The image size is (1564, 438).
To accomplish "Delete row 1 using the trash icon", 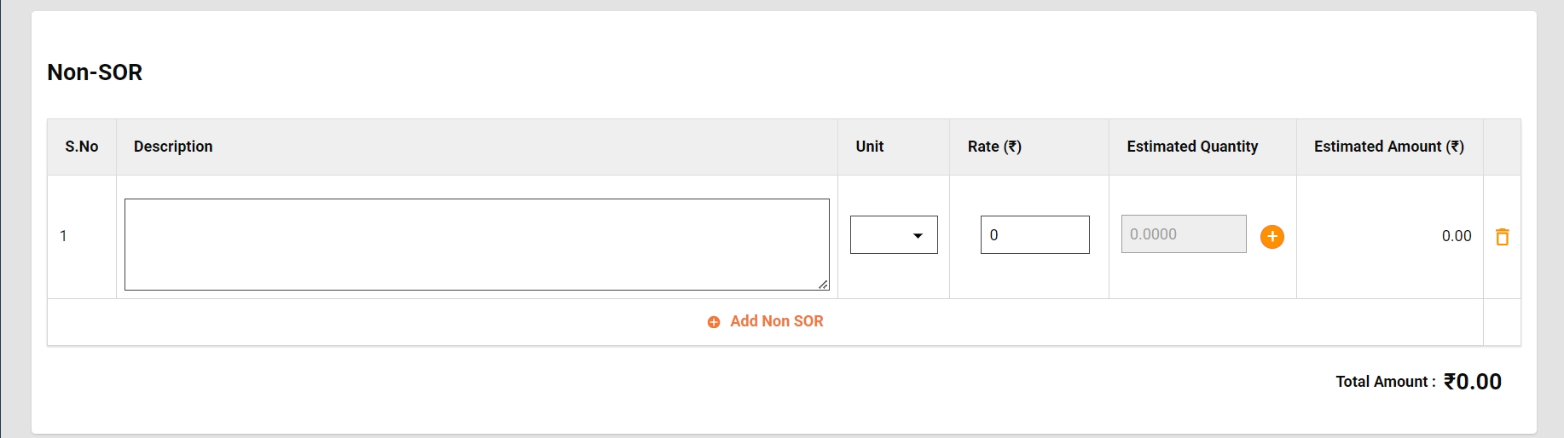I will point(1502,236).
